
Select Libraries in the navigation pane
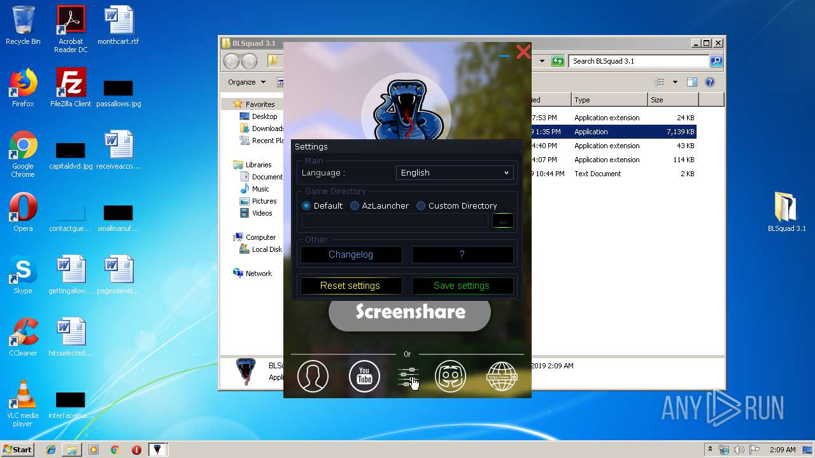(253, 165)
